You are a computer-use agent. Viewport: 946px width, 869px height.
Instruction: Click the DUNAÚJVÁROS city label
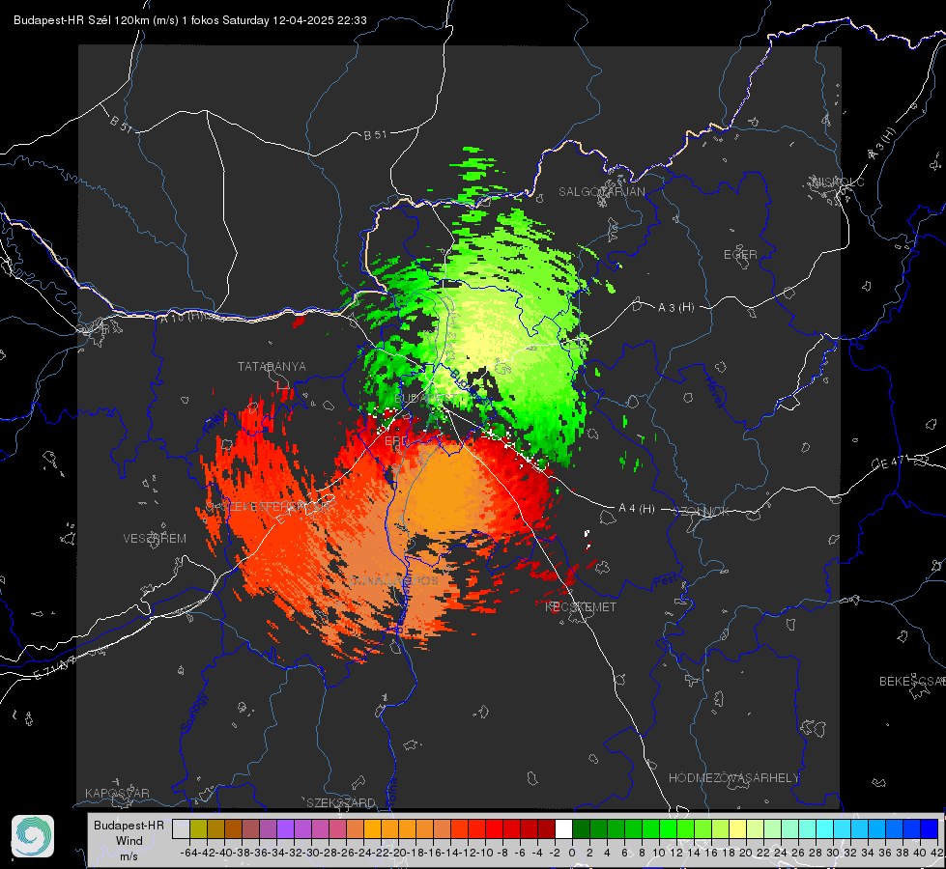[394, 580]
